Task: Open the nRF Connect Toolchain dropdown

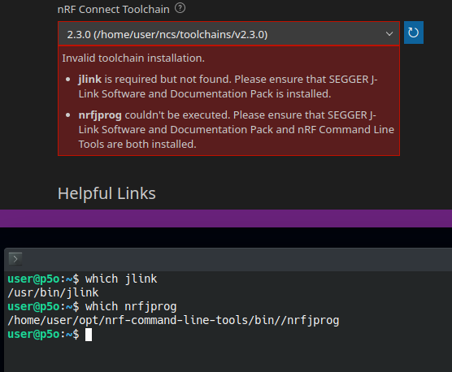Action: pyautogui.click(x=228, y=34)
